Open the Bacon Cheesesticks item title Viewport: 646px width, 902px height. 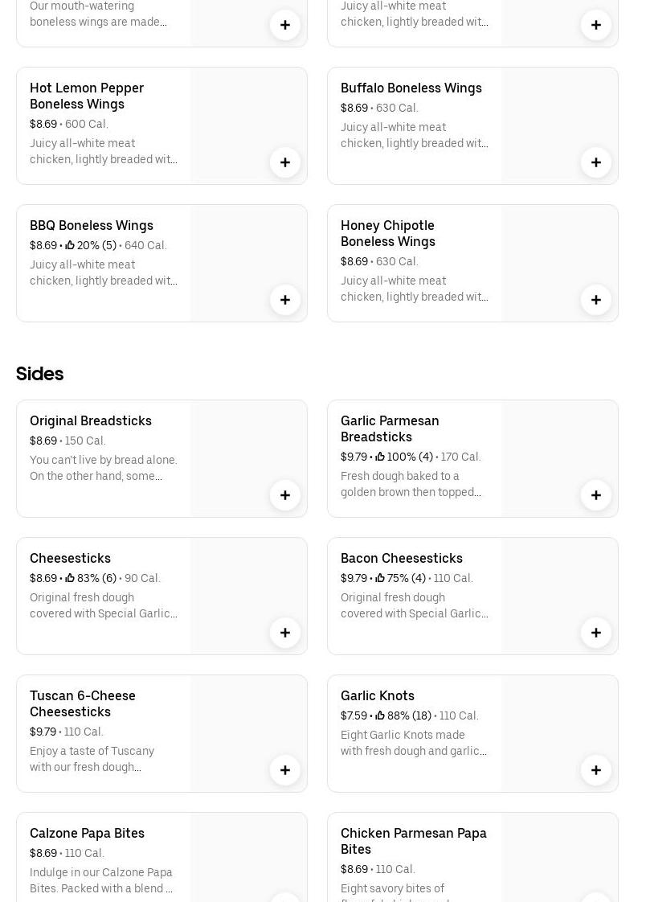[401, 558]
